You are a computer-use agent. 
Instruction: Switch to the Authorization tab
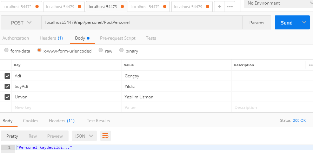click(x=16, y=38)
